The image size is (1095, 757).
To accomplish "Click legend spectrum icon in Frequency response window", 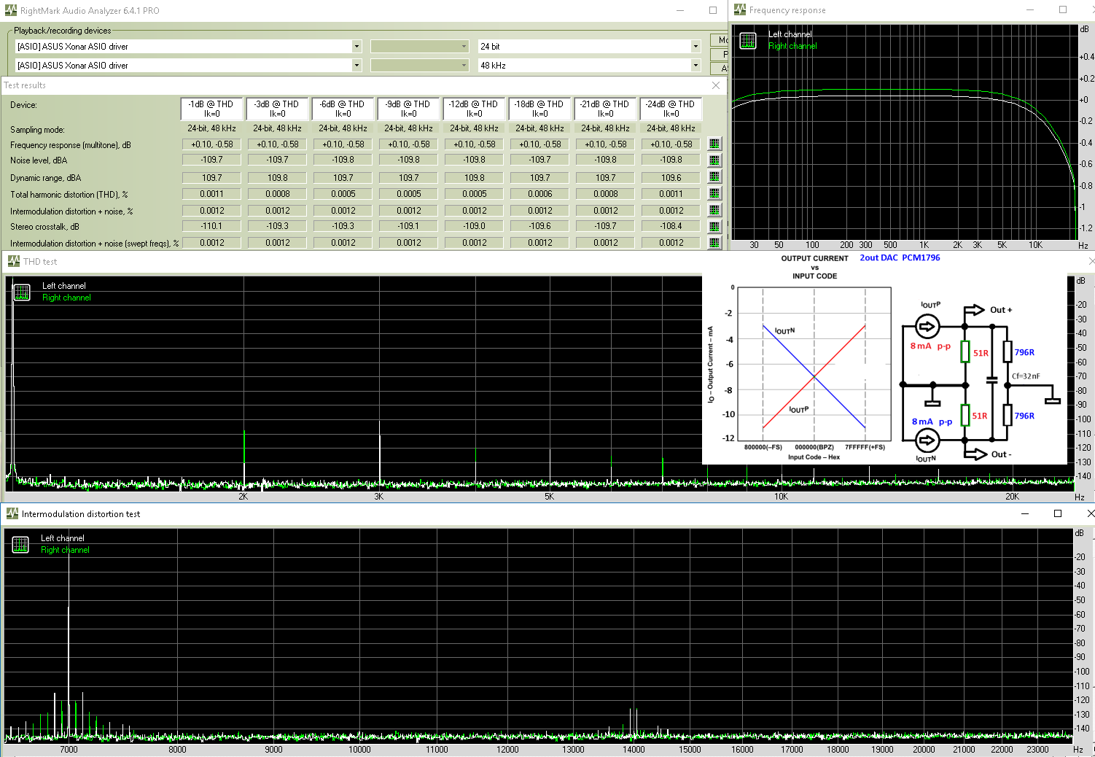I will pyautogui.click(x=748, y=41).
